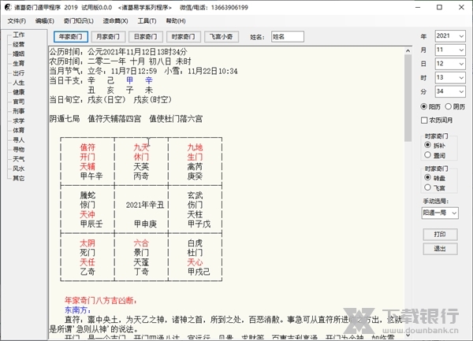Switch to 日家奇门 chart
This screenshot has height=341, width=473.
coord(146,37)
